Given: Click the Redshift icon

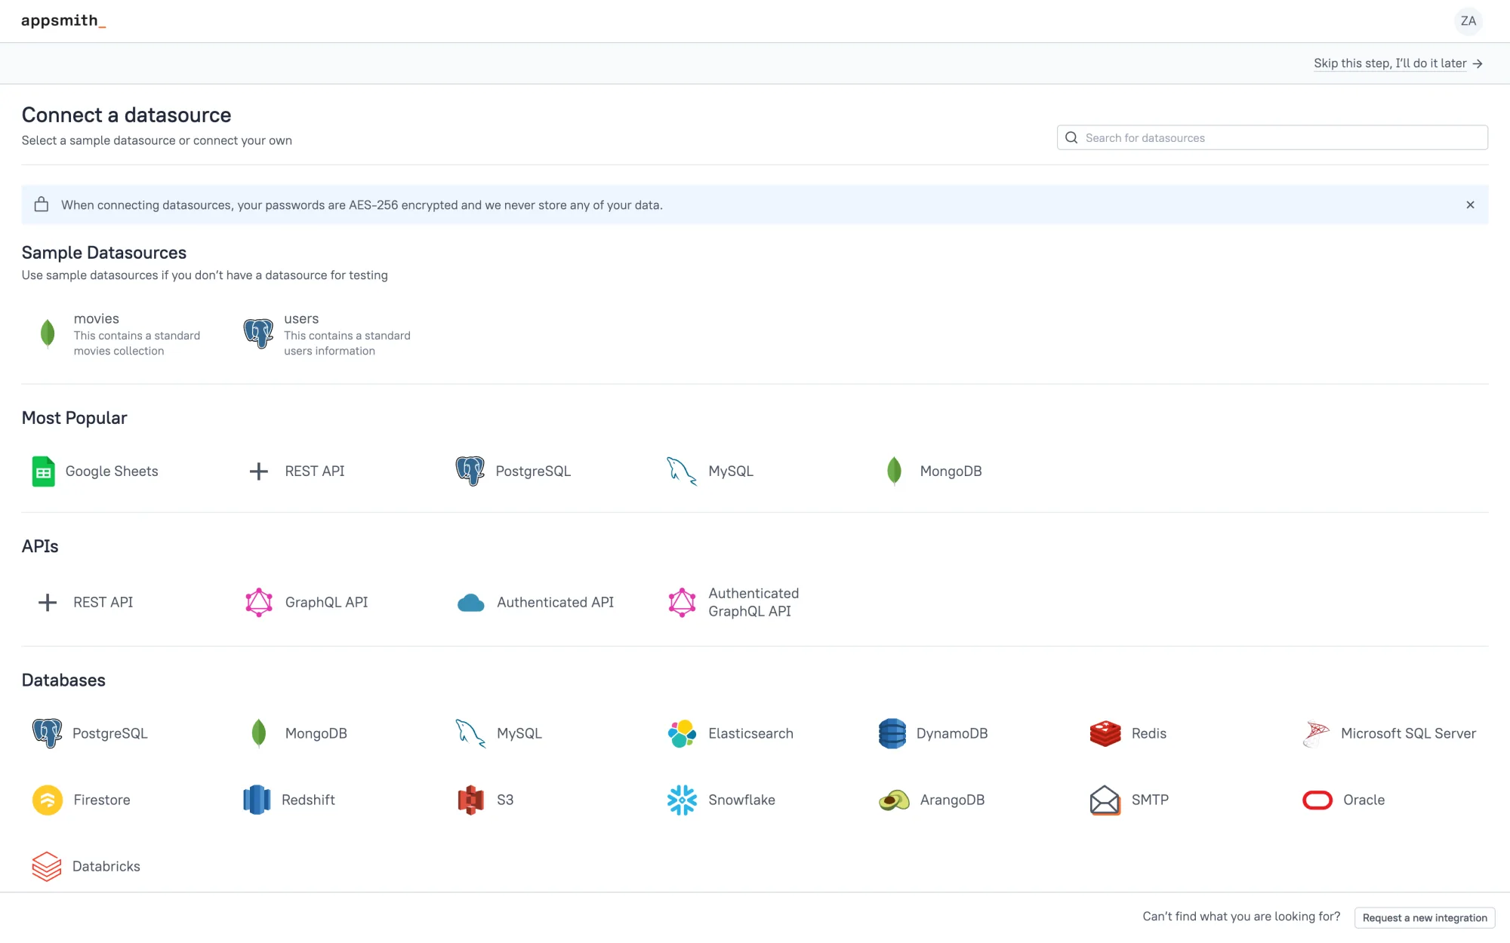Looking at the screenshot, I should tap(257, 800).
